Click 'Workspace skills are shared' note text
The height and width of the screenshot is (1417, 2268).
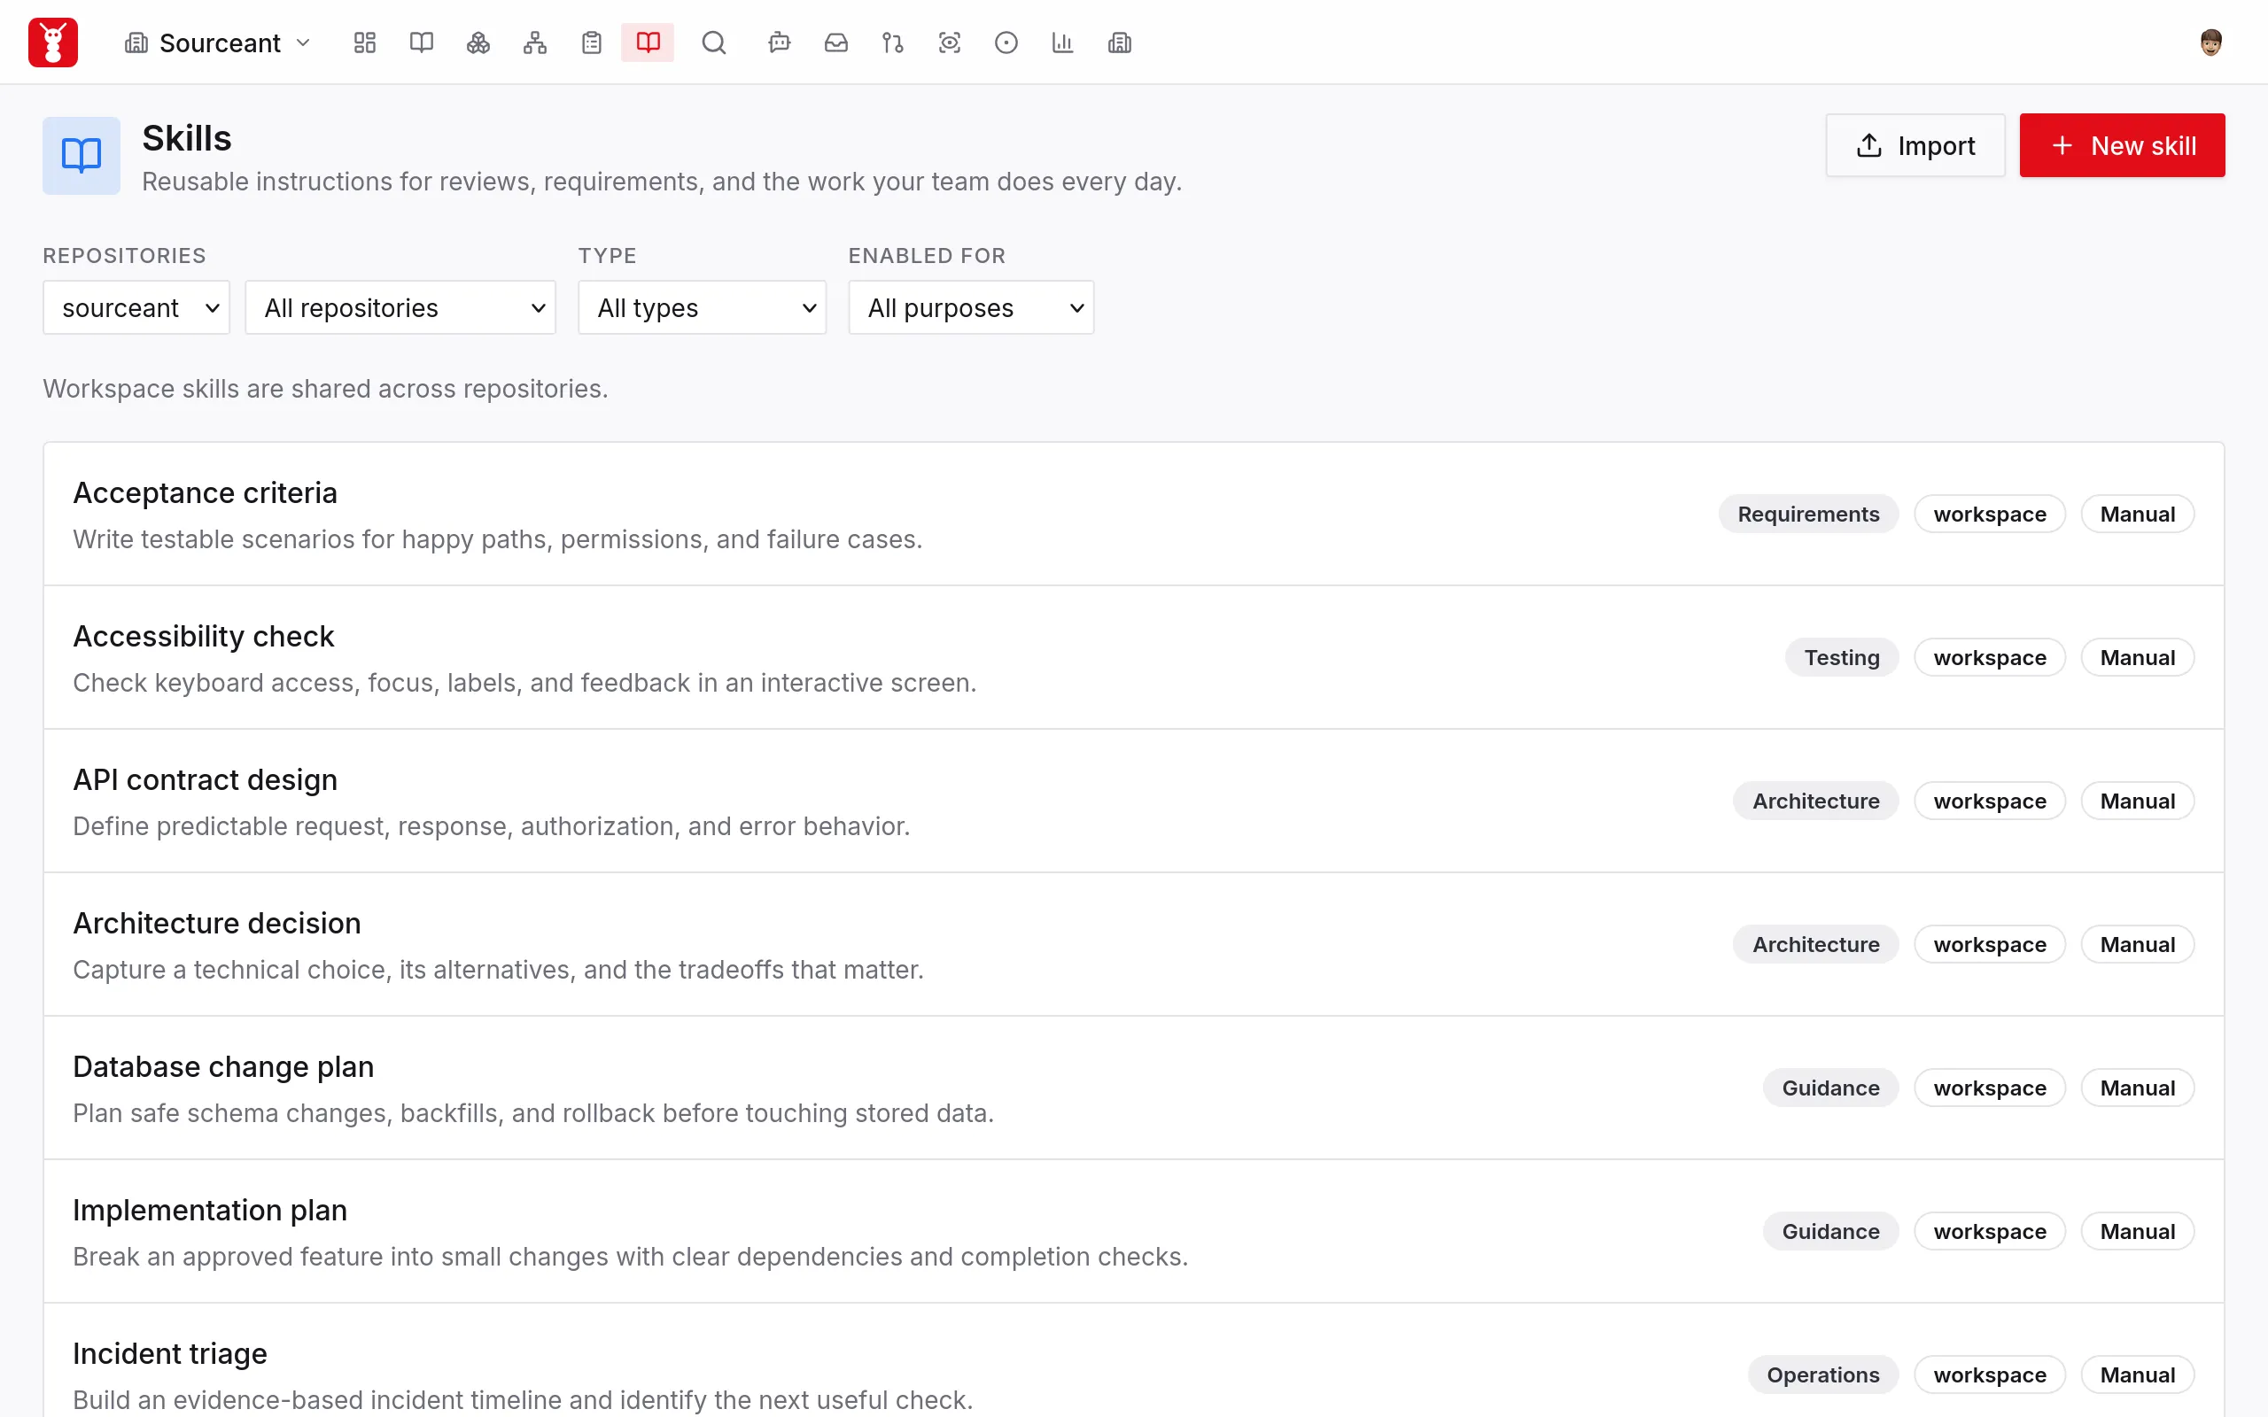325,388
